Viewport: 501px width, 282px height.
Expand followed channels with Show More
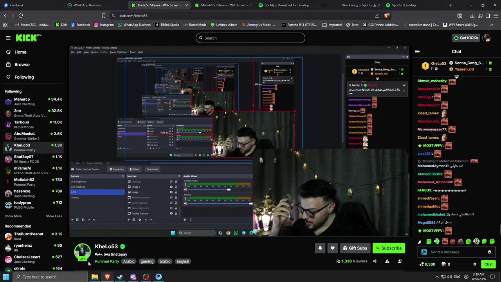click(13, 216)
